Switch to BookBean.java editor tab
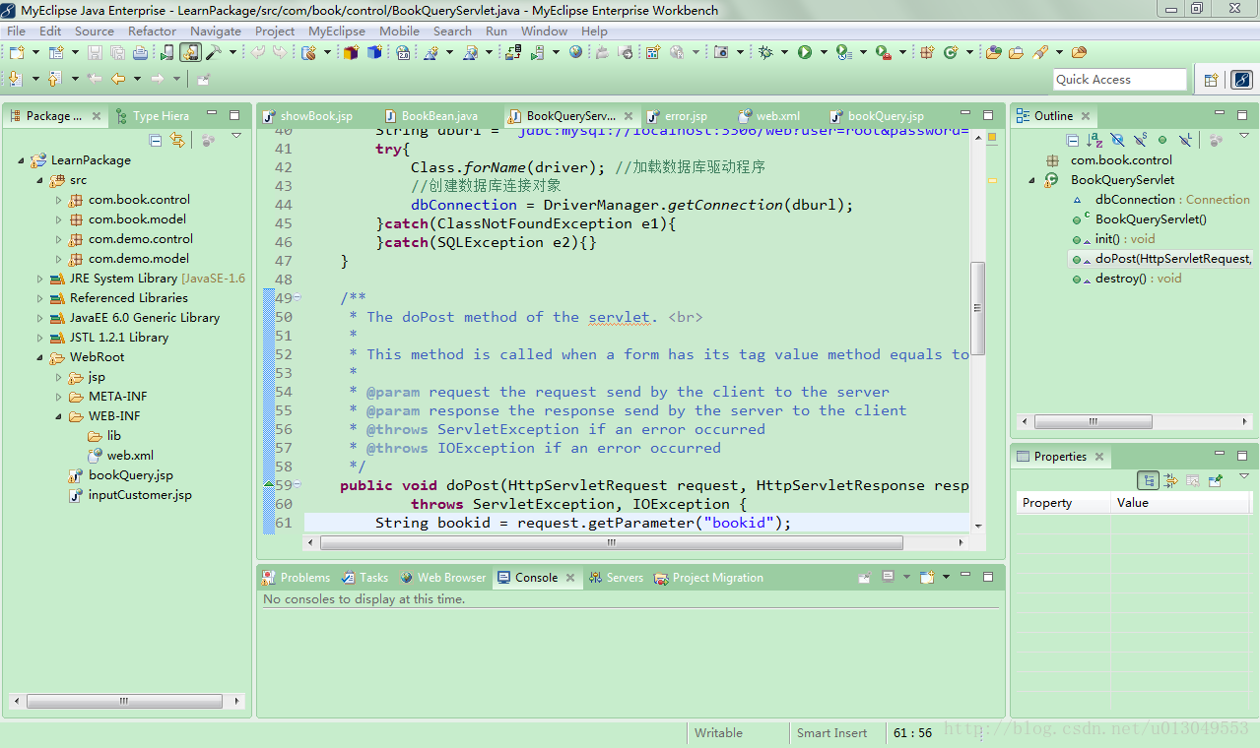Image resolution: width=1260 pixels, height=748 pixels. [x=431, y=116]
